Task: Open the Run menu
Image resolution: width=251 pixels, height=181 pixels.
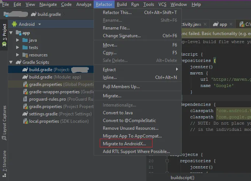Action: click(135, 4)
